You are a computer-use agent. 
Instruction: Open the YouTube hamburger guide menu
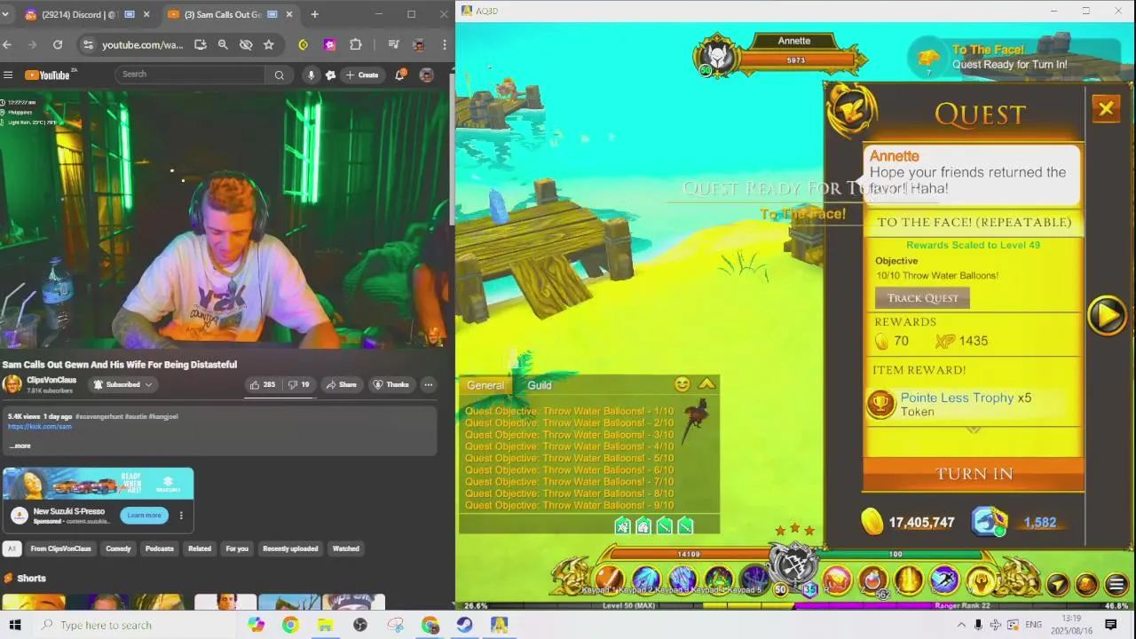pyautogui.click(x=8, y=75)
